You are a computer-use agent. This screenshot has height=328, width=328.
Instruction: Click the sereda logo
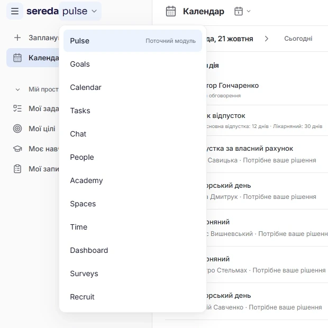[42, 11]
